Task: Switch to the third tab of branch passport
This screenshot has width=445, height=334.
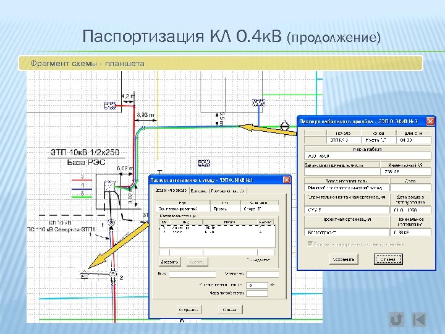Action: click(227, 191)
